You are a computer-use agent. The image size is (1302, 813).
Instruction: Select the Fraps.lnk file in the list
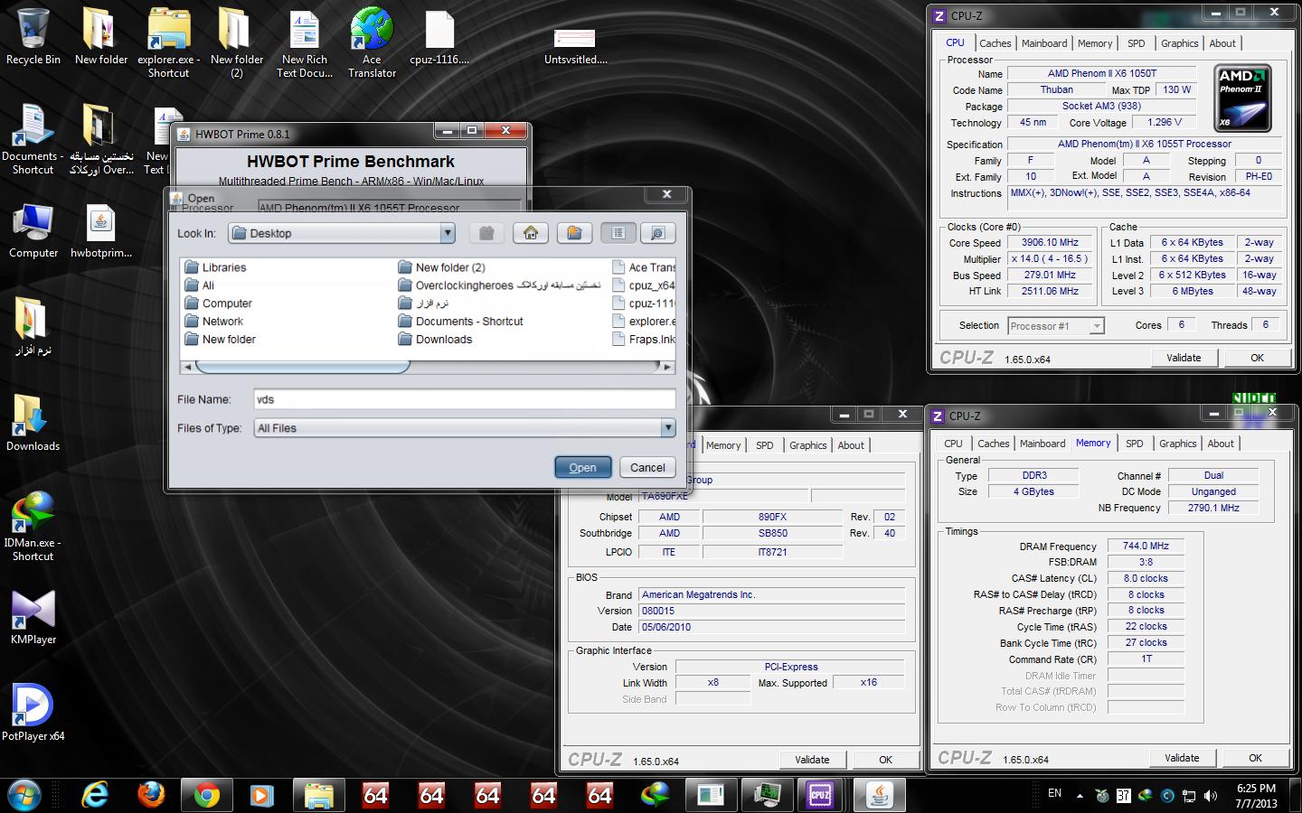644,340
